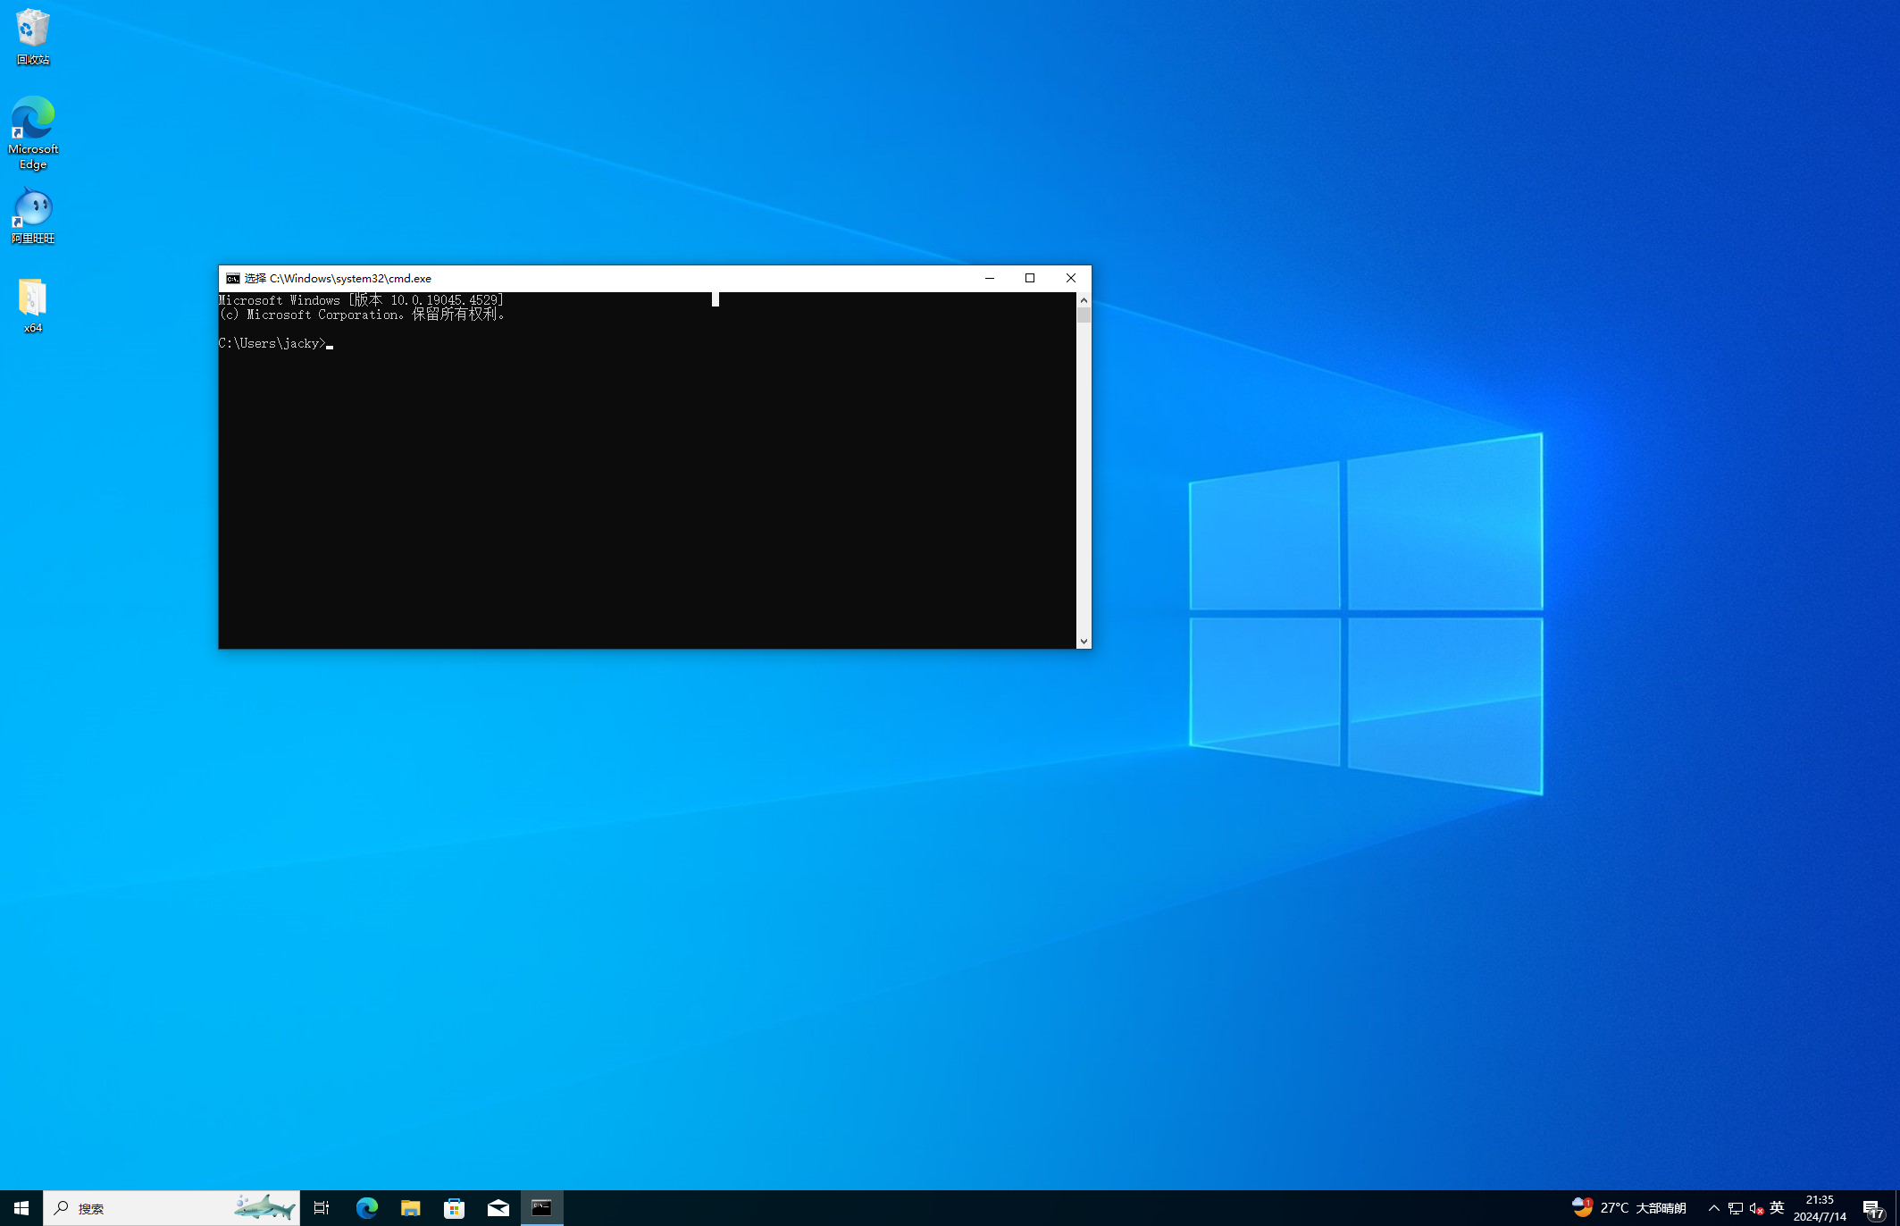This screenshot has height=1226, width=1900.
Task: Open Task View from the taskbar
Action: [x=322, y=1208]
